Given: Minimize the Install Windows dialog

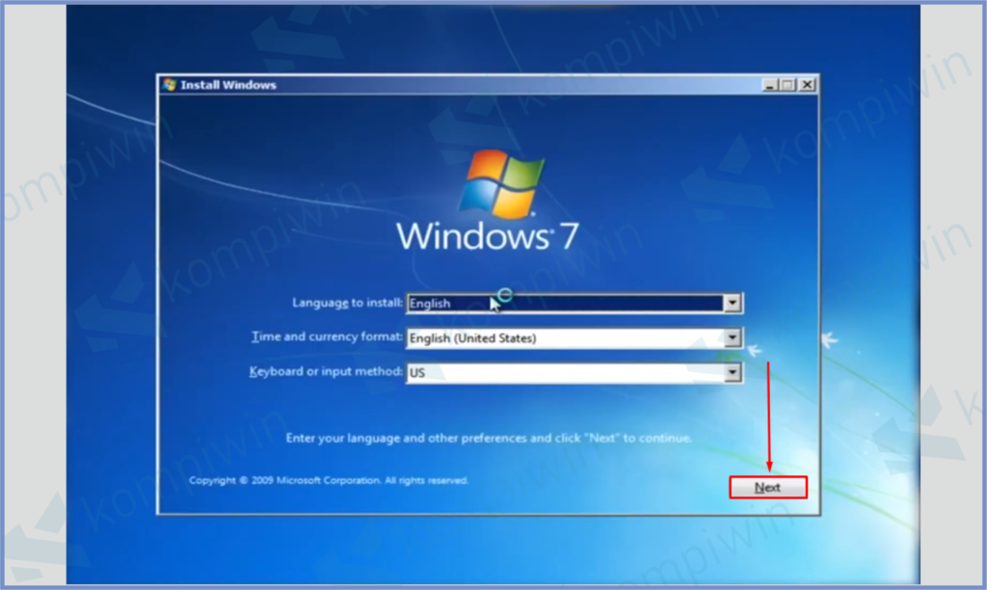Looking at the screenshot, I should pyautogui.click(x=769, y=85).
